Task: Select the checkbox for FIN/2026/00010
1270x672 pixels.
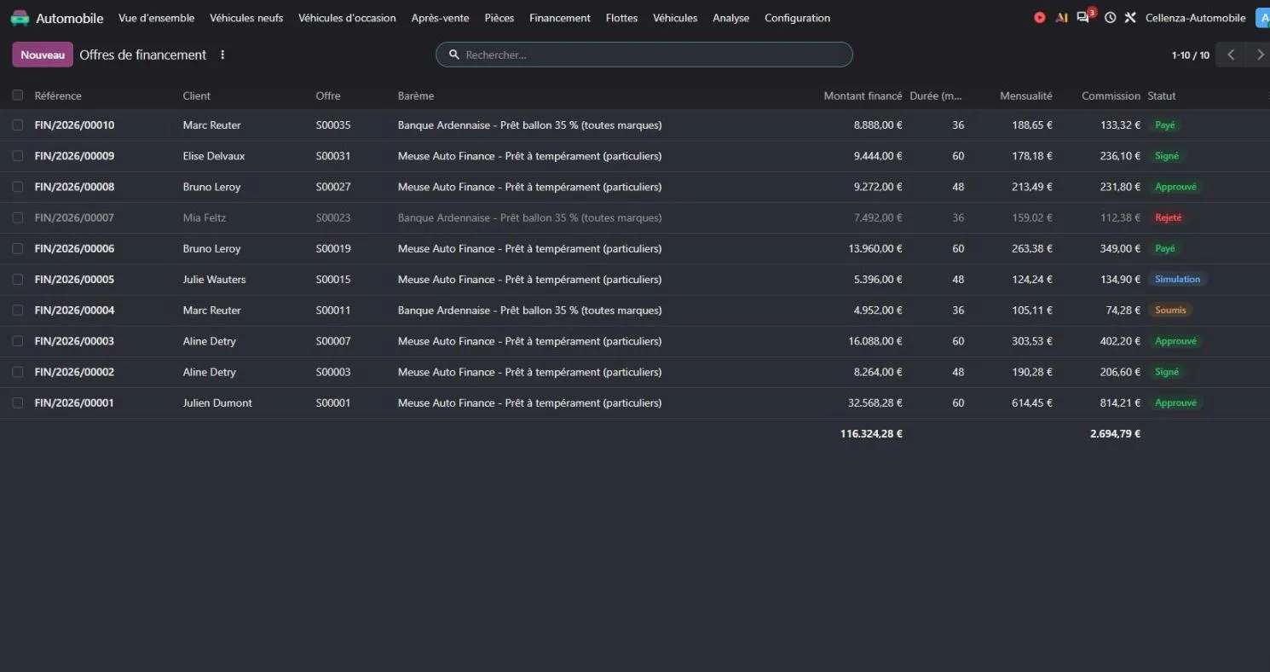Action: point(18,125)
